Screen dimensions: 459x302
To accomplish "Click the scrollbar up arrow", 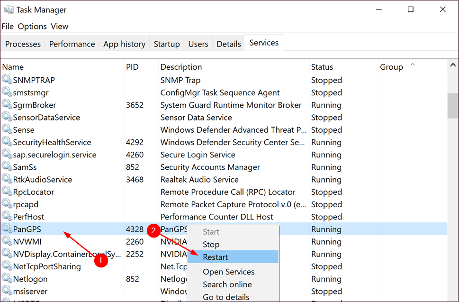I will point(453,65).
